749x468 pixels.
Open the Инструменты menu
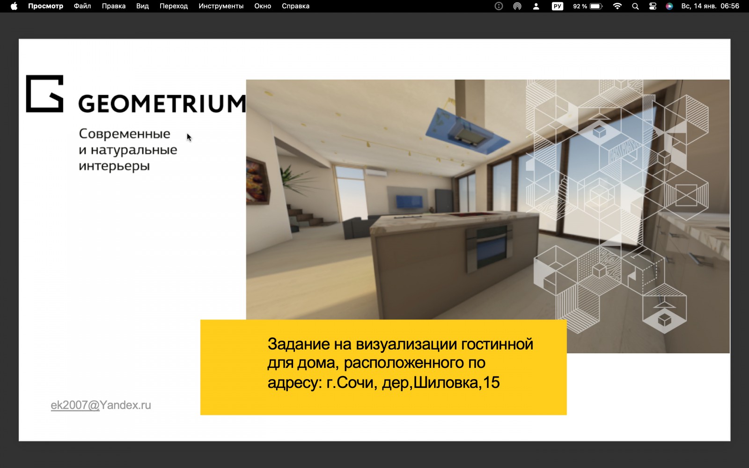coord(221,6)
